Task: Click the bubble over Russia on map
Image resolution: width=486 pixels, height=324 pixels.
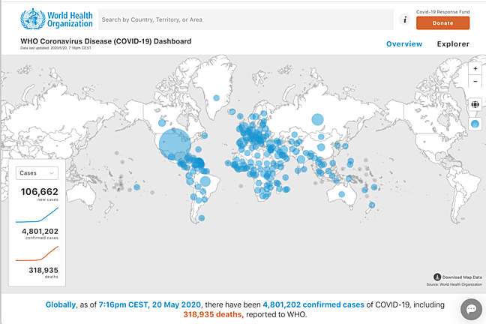Action: tap(317, 118)
